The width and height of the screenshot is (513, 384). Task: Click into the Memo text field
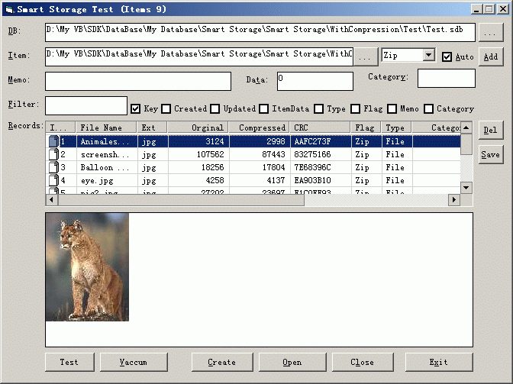click(138, 81)
